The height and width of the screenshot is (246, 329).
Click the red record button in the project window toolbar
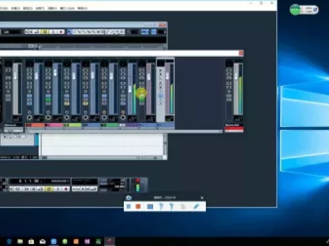[61, 32]
